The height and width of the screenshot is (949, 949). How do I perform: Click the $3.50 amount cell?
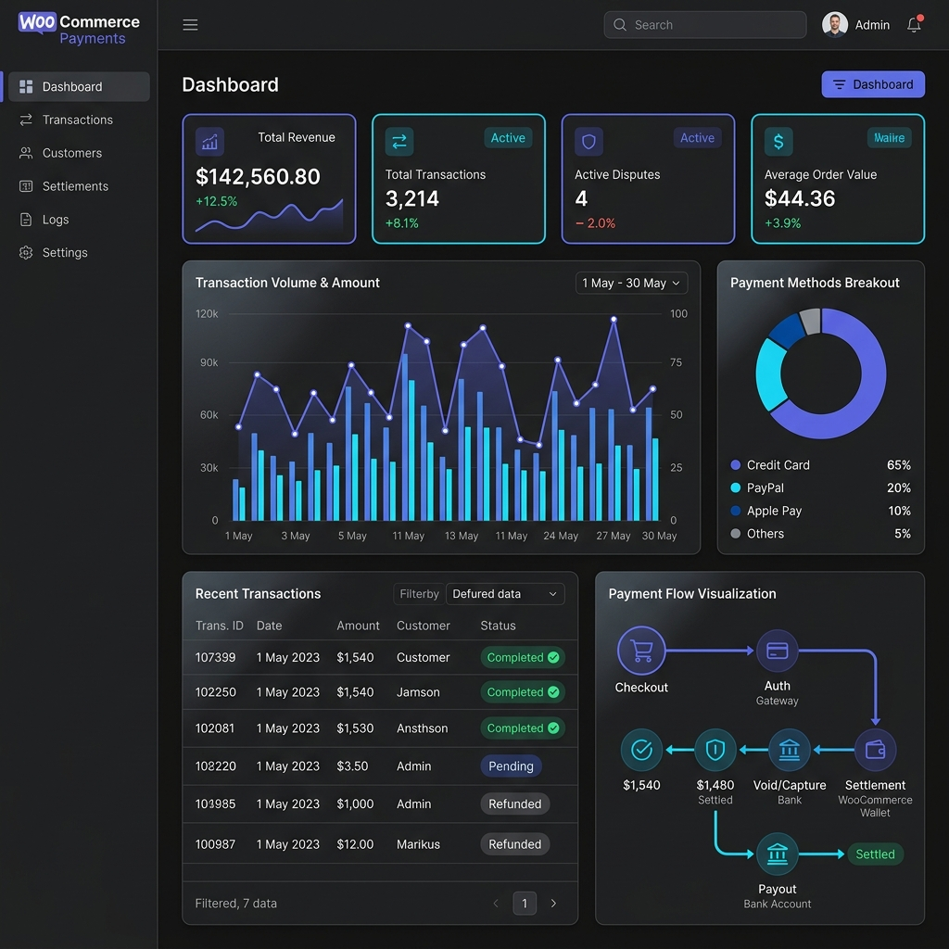352,766
